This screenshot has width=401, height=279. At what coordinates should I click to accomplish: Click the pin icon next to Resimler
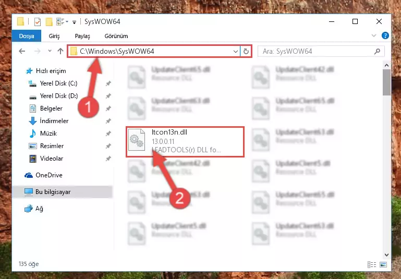(108, 146)
